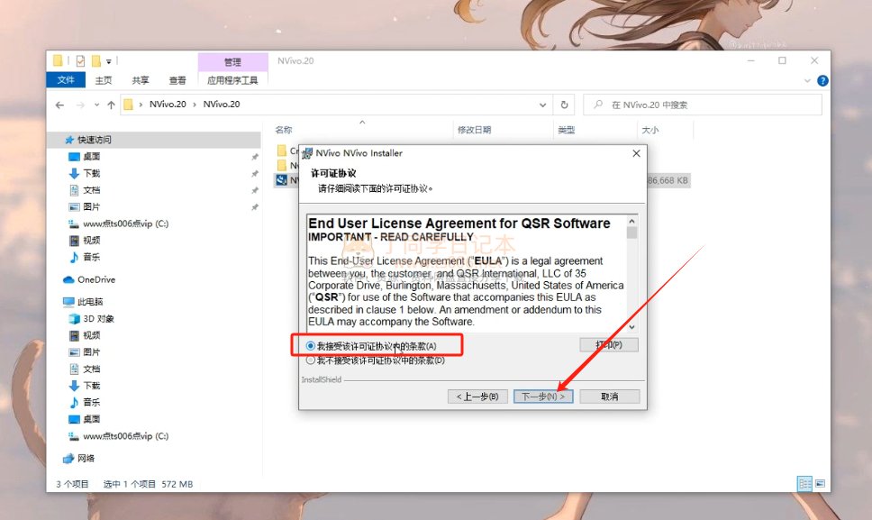Select OneDrive in navigation pane
This screenshot has width=872, height=520.
click(x=95, y=279)
